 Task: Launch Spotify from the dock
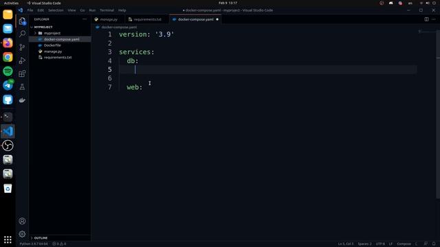8,71
